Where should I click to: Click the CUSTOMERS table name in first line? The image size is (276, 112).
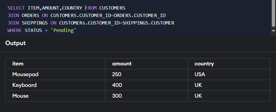click(x=112, y=8)
